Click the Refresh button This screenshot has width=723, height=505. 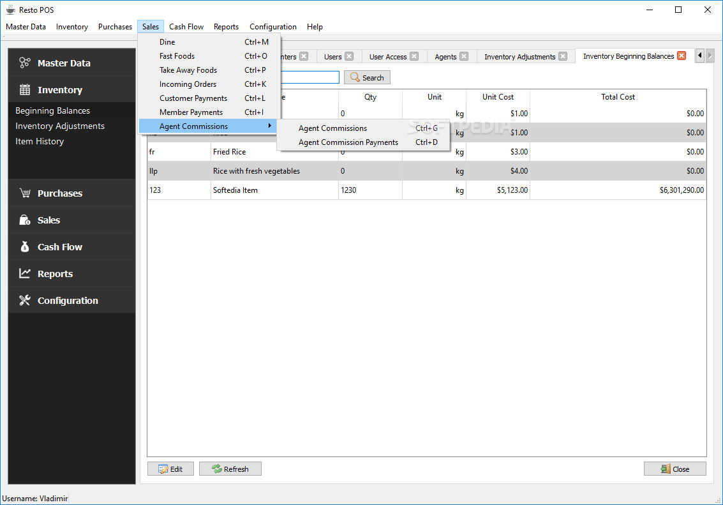[x=230, y=469]
